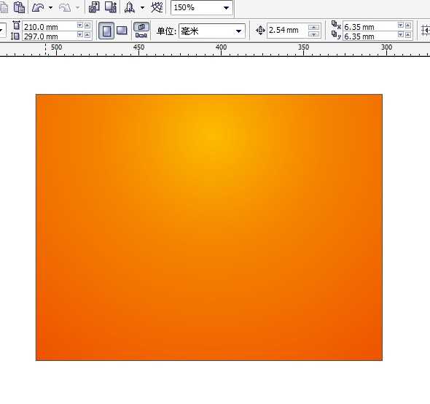This screenshot has height=404, width=430.
Task: Click the Undo arrow icon
Action: tap(38, 7)
